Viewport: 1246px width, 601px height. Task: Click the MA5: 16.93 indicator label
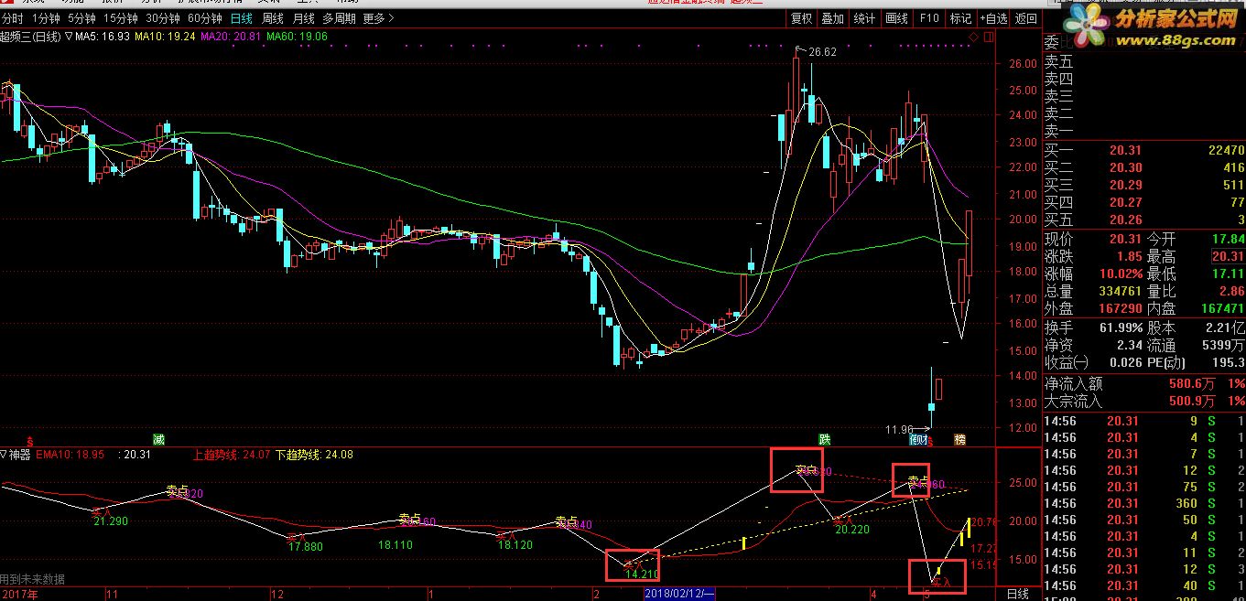[103, 37]
